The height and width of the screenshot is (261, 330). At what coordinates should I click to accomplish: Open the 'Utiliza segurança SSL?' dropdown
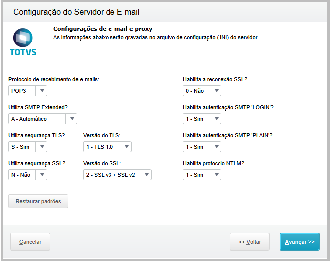click(x=28, y=175)
